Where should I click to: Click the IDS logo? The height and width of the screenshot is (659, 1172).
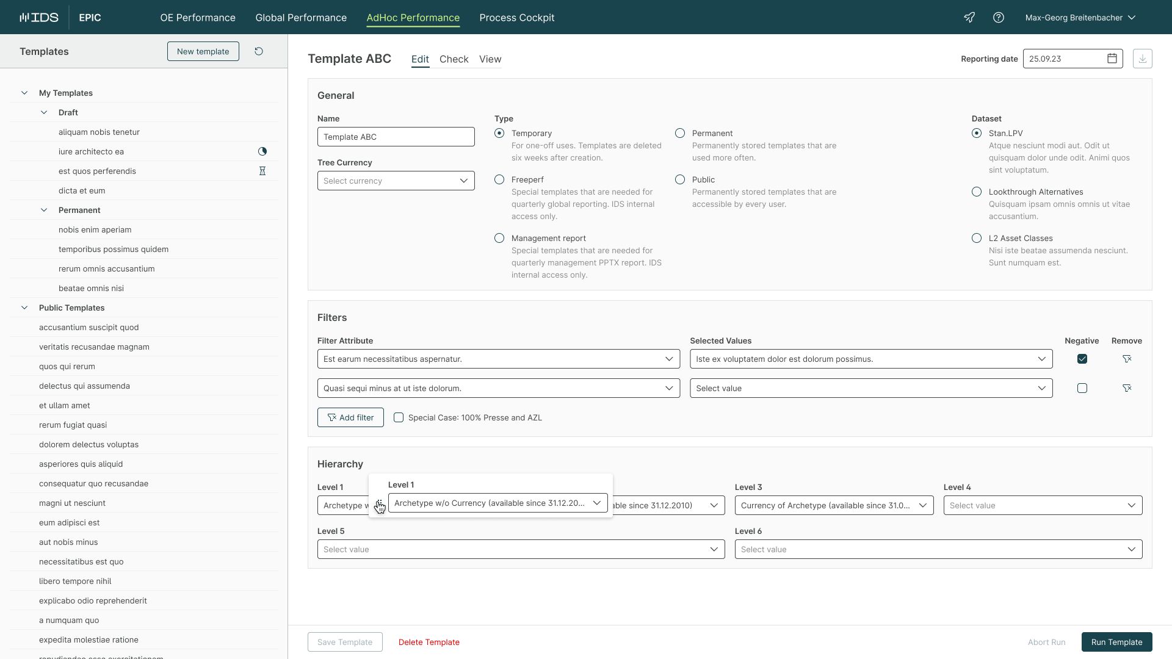point(39,17)
